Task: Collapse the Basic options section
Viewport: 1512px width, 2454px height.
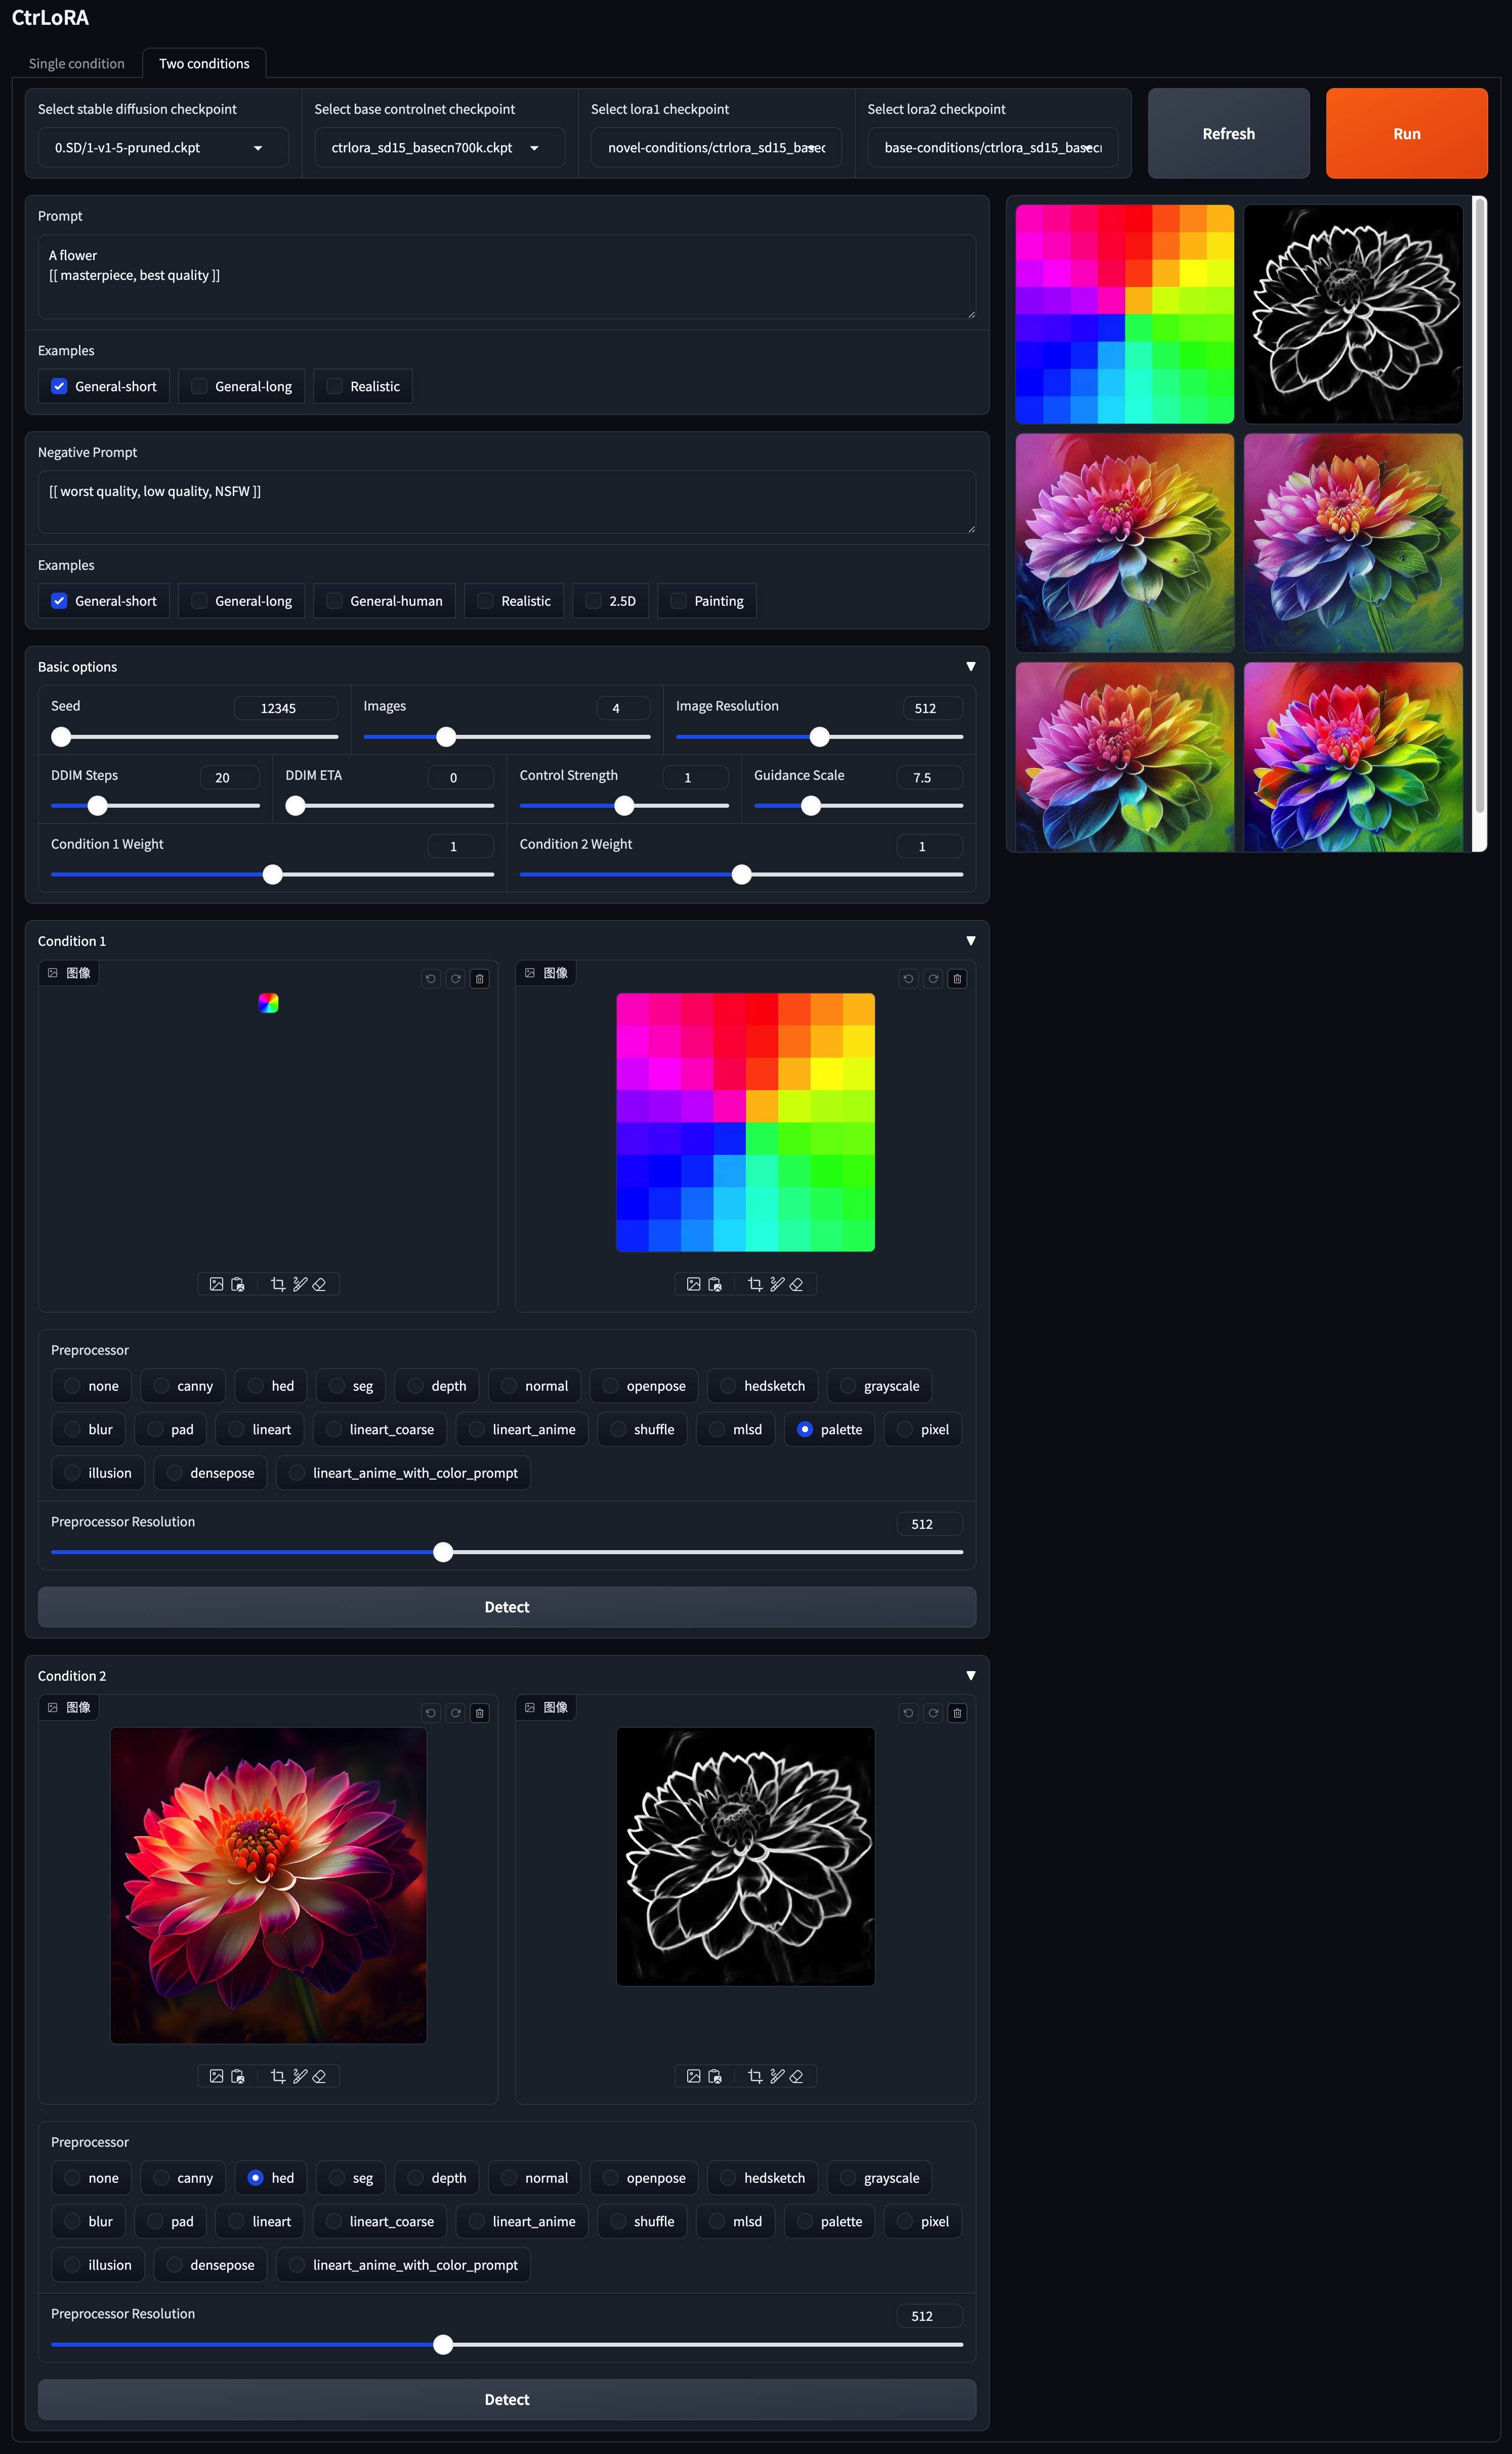Action: point(970,667)
